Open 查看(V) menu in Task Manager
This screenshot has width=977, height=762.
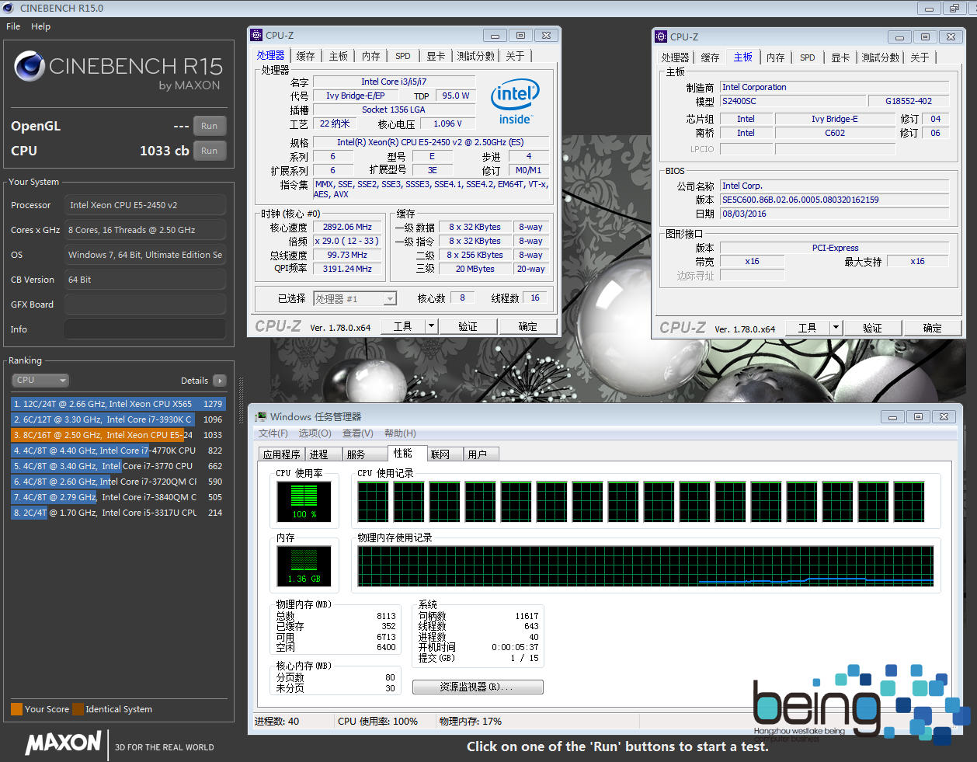click(x=358, y=433)
